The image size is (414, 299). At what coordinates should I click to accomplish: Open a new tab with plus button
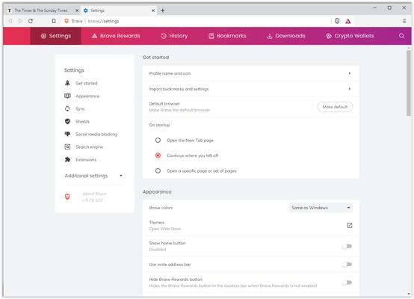click(x=163, y=10)
